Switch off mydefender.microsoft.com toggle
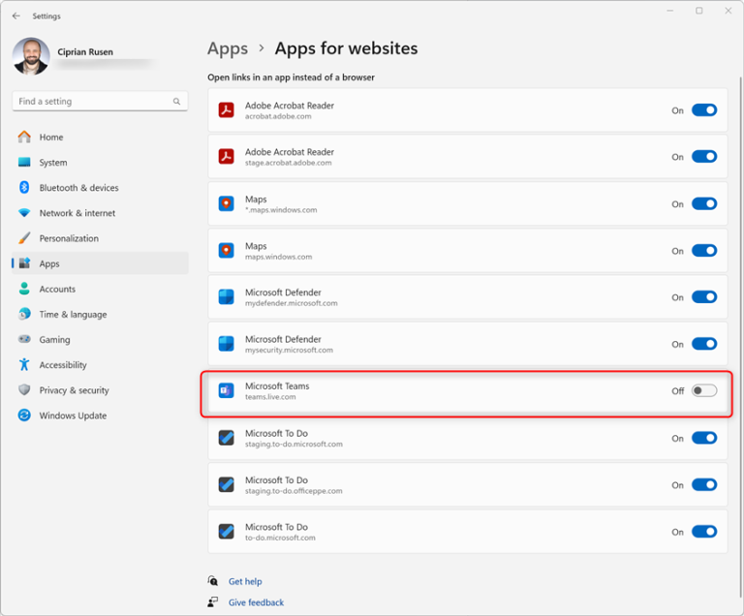Viewport: 744px width, 616px height. point(704,297)
